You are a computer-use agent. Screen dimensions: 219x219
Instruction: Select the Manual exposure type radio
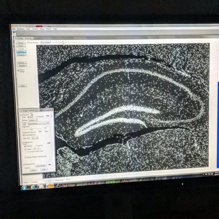pyautogui.click(x=37, y=117)
